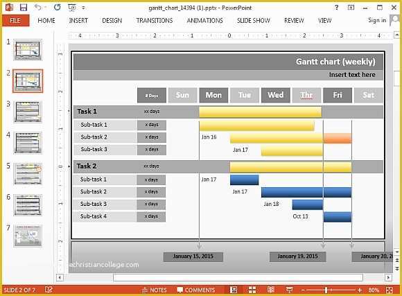Undo the last action

[x=37, y=8]
